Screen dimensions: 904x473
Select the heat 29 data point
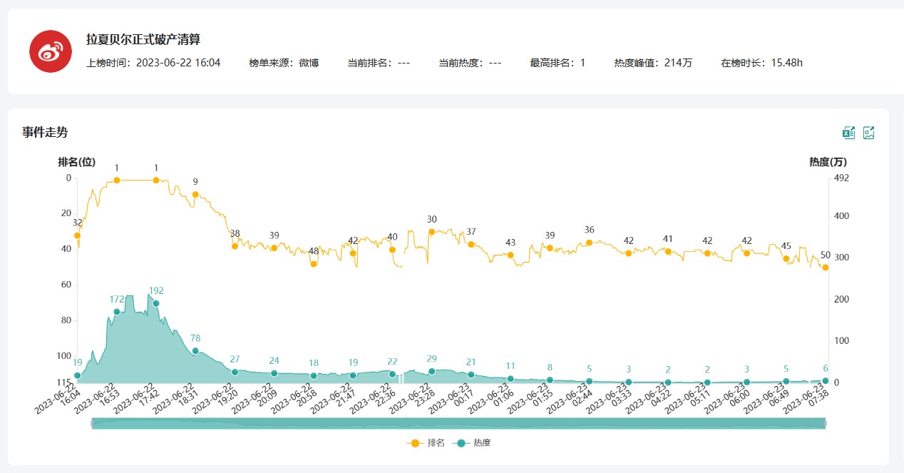(431, 371)
